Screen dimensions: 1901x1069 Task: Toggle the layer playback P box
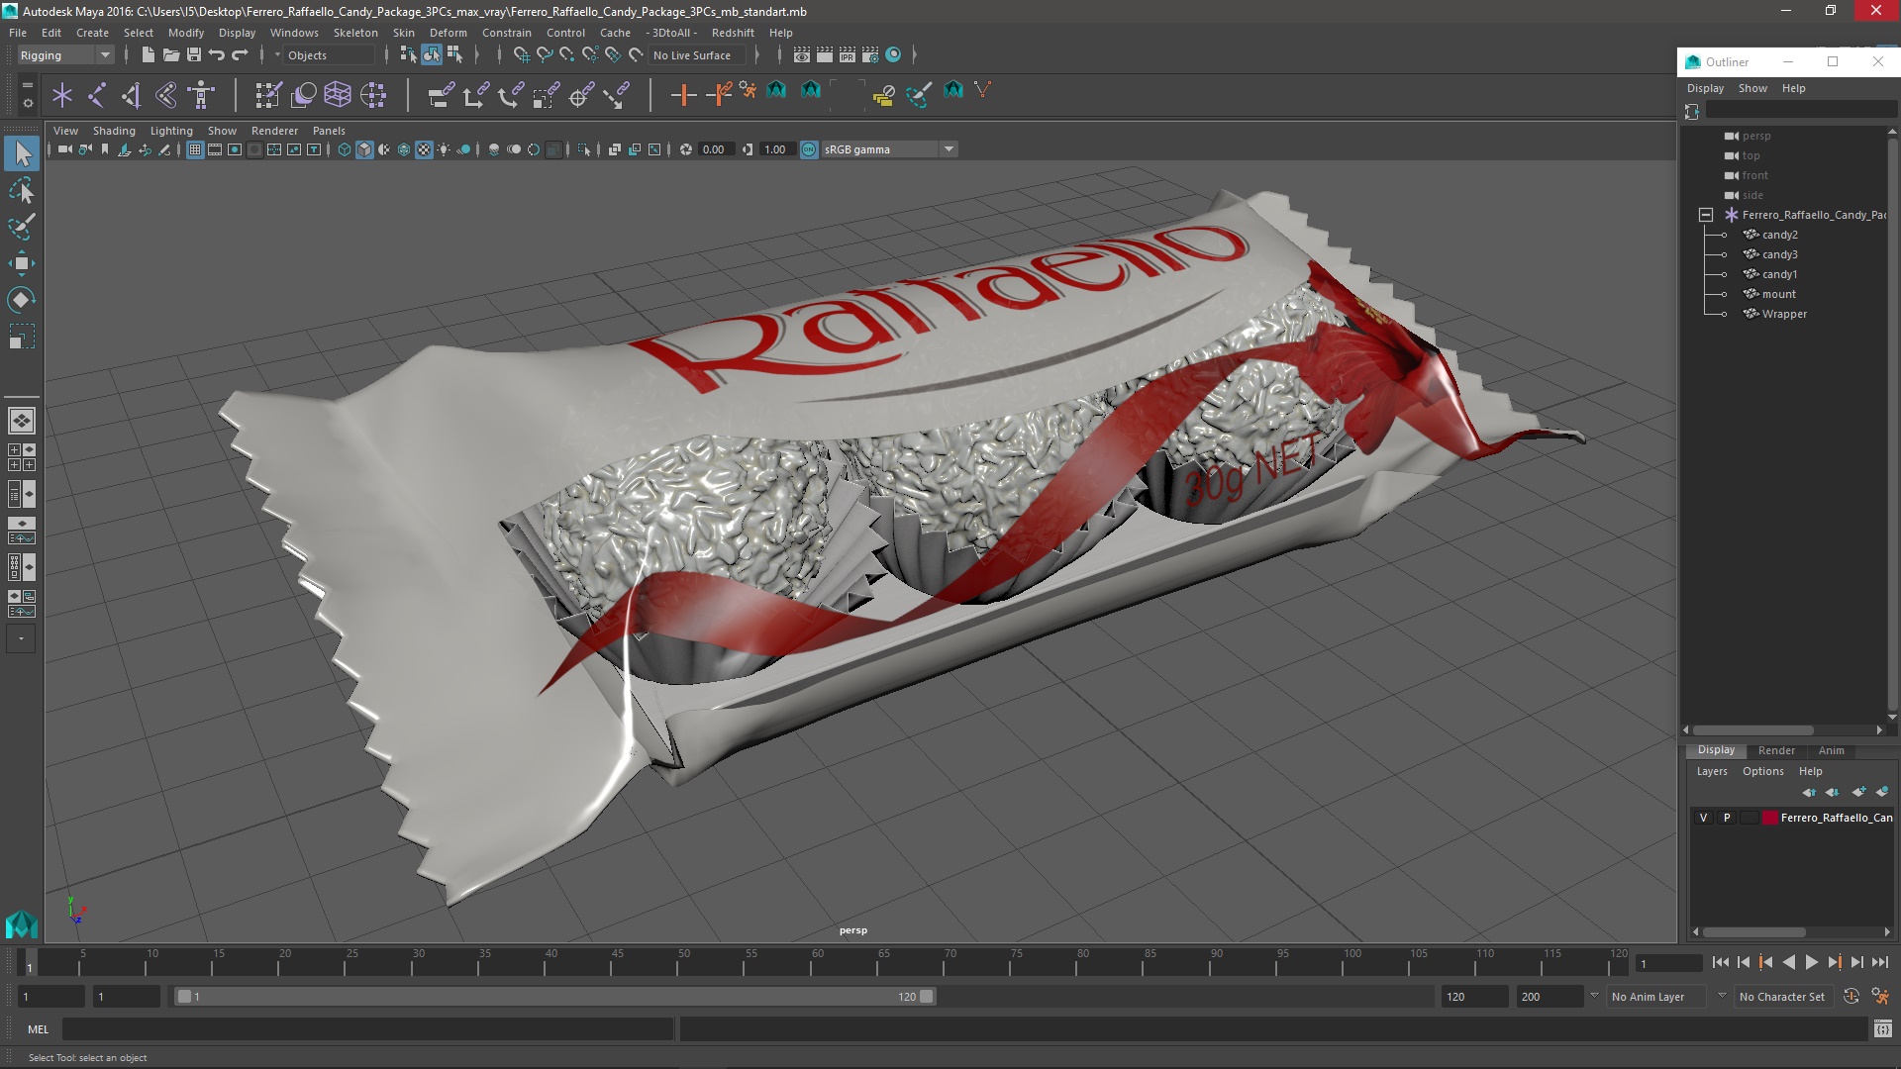coord(1727,818)
